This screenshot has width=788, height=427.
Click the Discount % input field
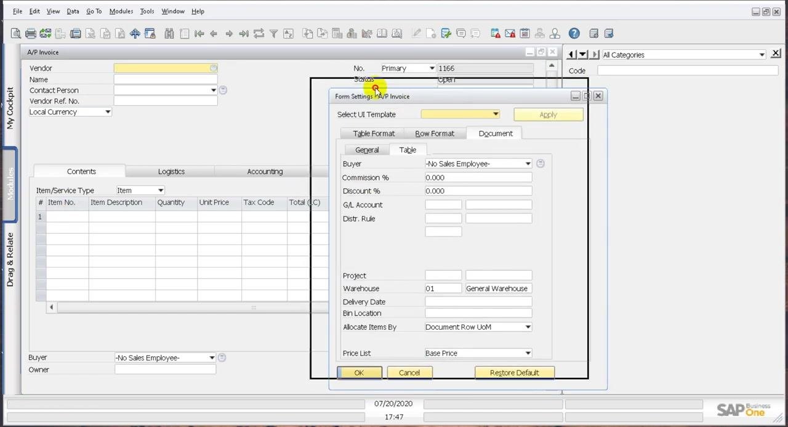(478, 191)
